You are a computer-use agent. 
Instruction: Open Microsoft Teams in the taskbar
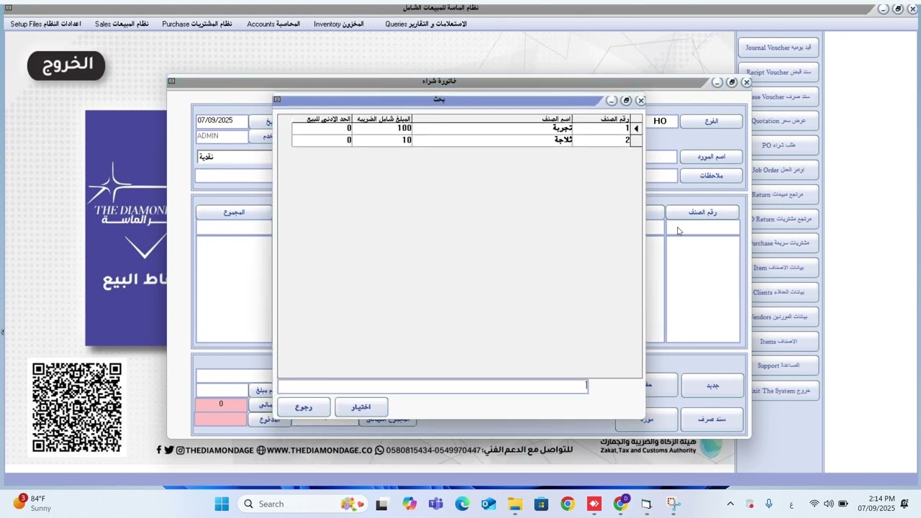(x=435, y=504)
